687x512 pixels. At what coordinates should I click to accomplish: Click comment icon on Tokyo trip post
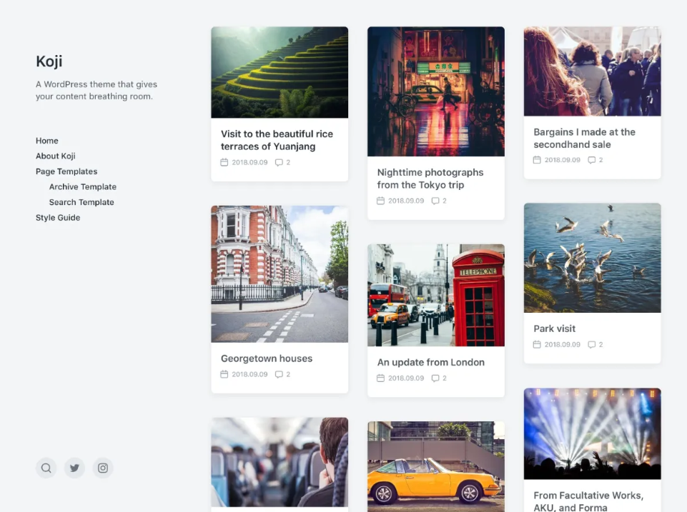(435, 201)
